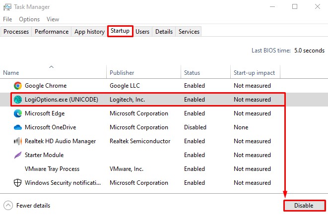This screenshot has width=328, height=217.
Task: Click the Fewer details label
Action: tap(33, 206)
